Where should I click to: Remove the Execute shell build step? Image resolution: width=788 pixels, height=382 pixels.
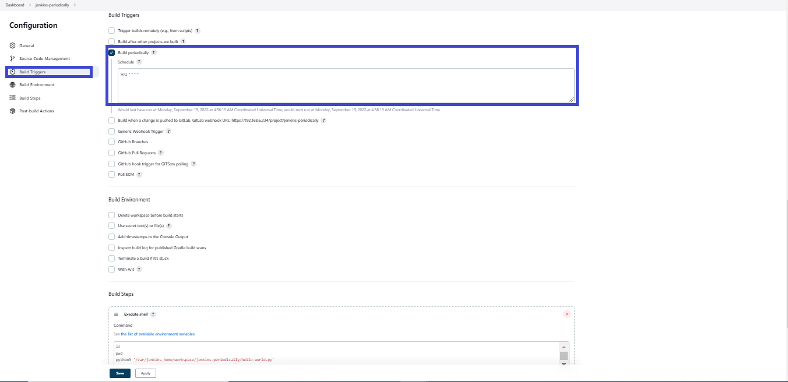(567, 314)
